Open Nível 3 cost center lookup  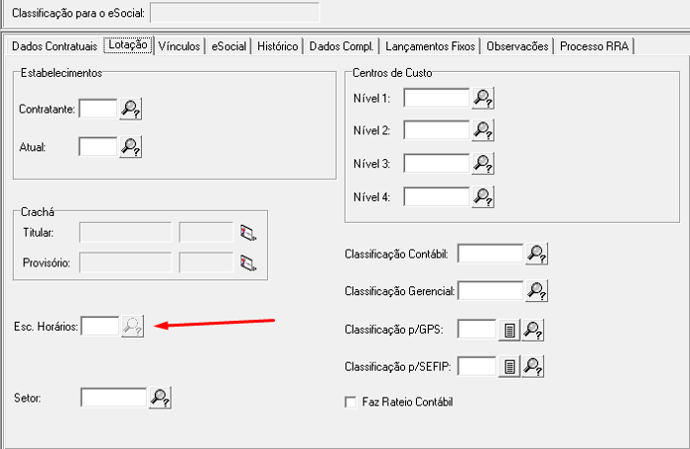482,164
